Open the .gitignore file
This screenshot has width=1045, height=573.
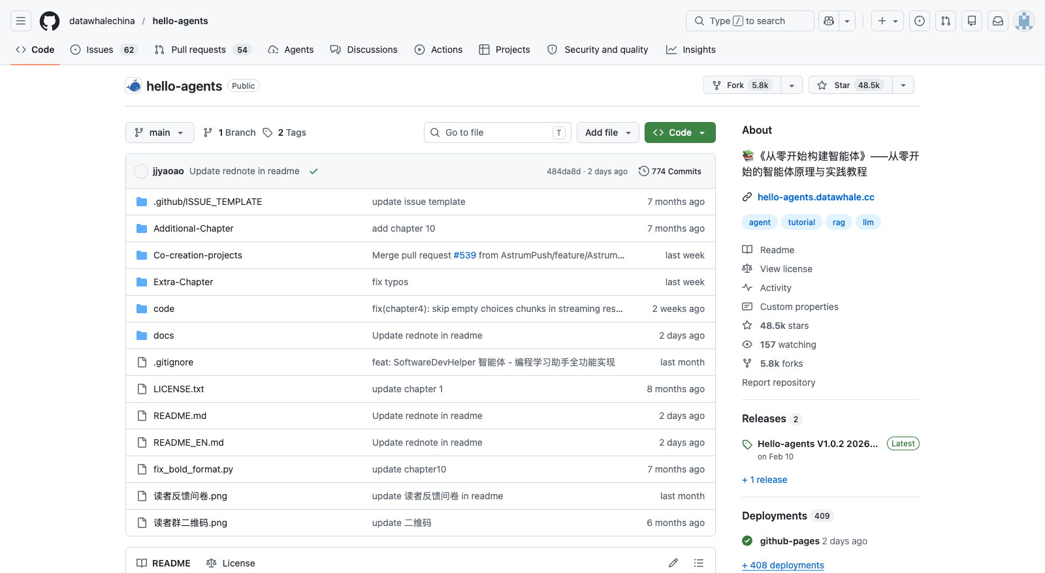[x=174, y=362]
